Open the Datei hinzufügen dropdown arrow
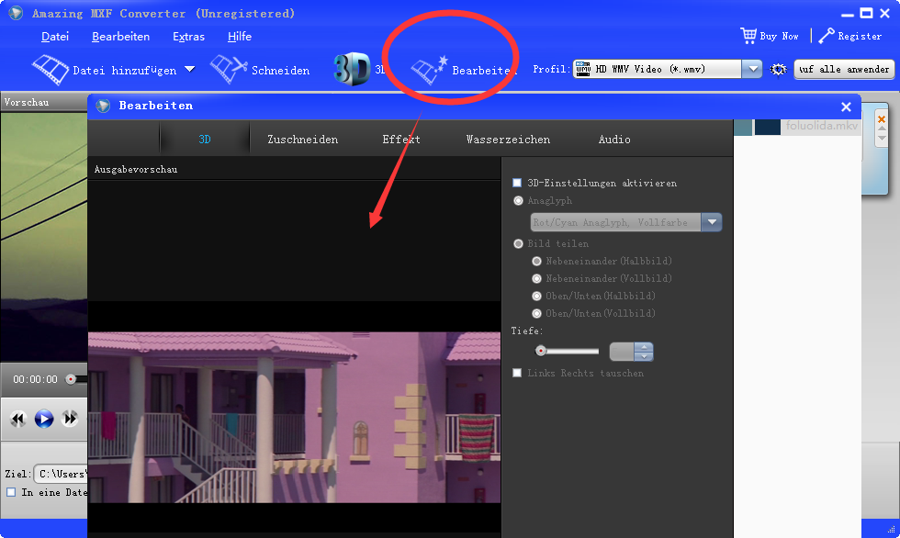 pos(189,70)
